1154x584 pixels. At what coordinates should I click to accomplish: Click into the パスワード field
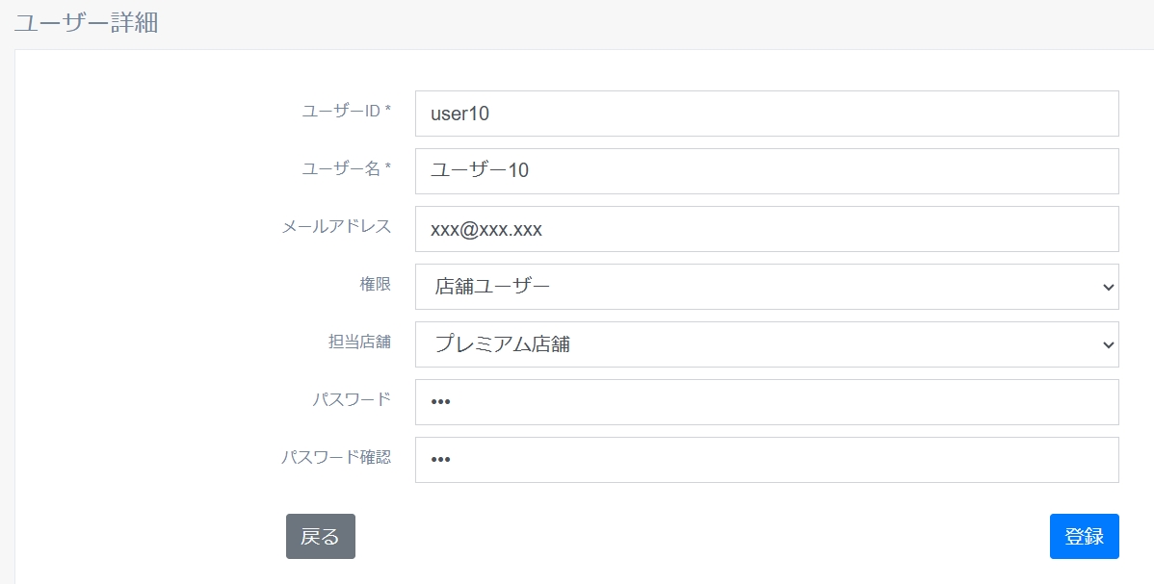766,402
